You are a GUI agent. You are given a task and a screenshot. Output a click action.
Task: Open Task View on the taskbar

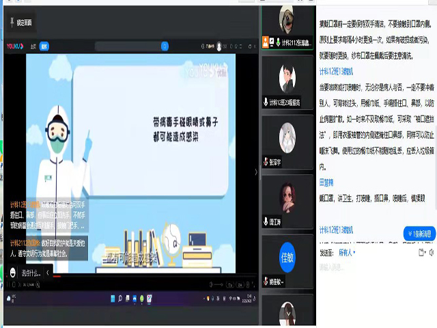(x=128, y=299)
